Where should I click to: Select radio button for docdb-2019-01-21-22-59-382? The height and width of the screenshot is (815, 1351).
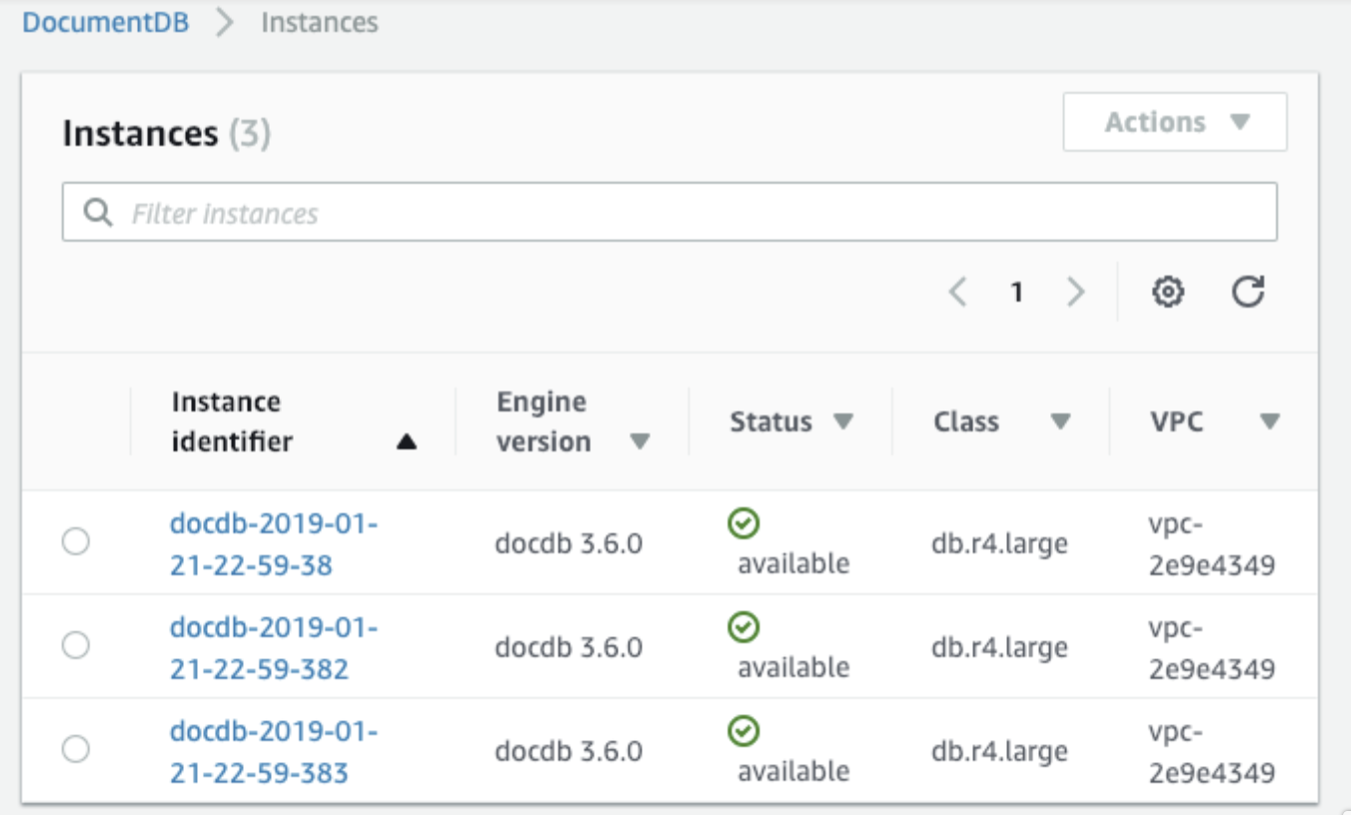(76, 646)
